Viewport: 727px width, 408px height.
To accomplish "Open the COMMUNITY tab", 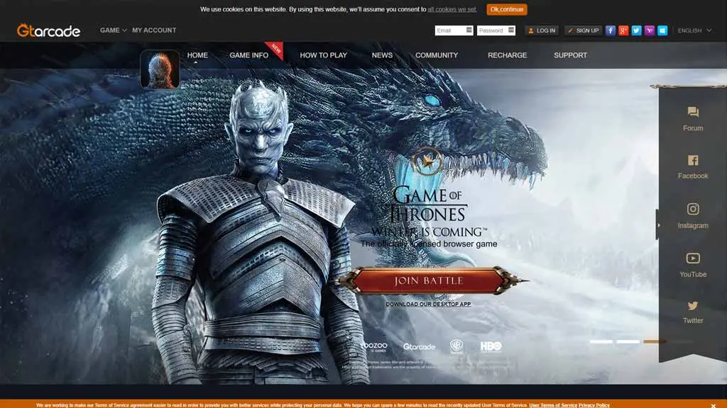I will [x=437, y=55].
